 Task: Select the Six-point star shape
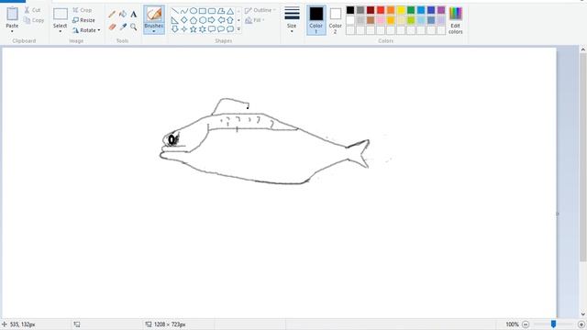pos(203,28)
